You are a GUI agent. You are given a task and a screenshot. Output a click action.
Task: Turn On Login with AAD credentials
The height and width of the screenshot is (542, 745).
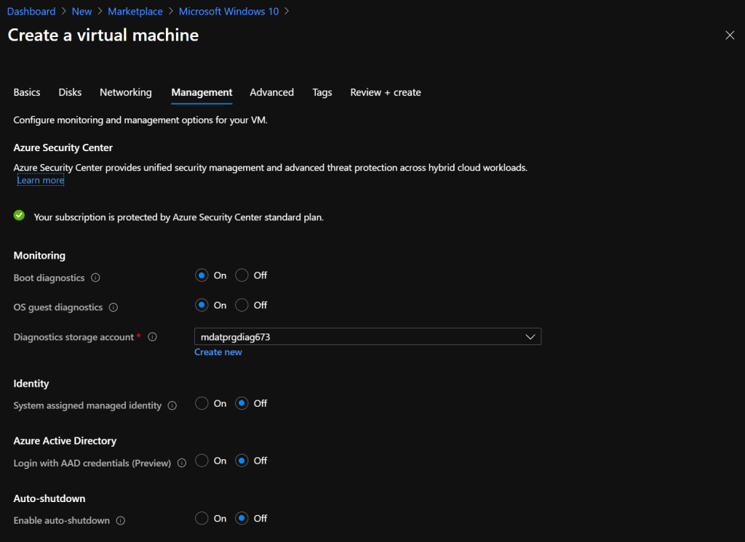(202, 461)
